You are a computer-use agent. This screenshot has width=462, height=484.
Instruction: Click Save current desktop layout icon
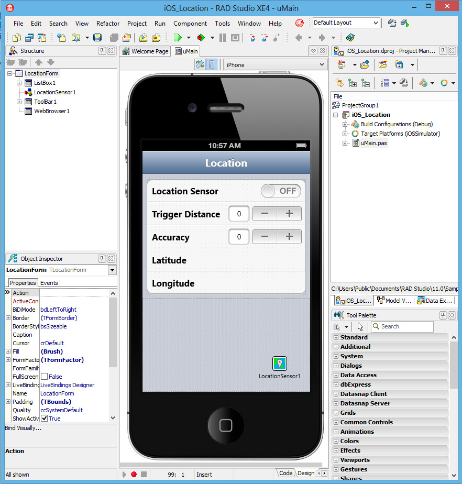point(392,23)
